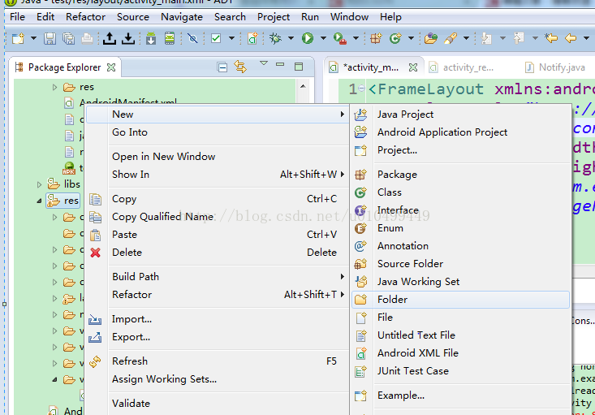
Task: Select Delete in the context menu
Action: coord(216,253)
